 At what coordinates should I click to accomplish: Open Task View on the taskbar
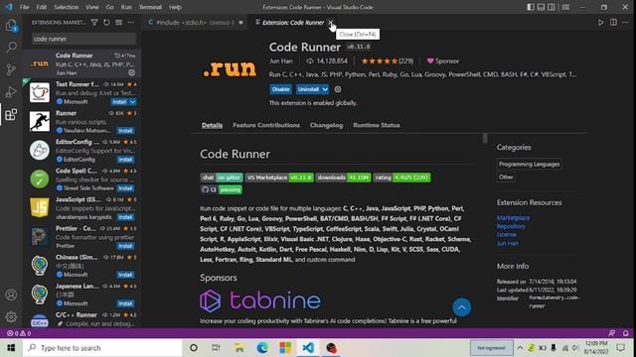tap(216, 348)
